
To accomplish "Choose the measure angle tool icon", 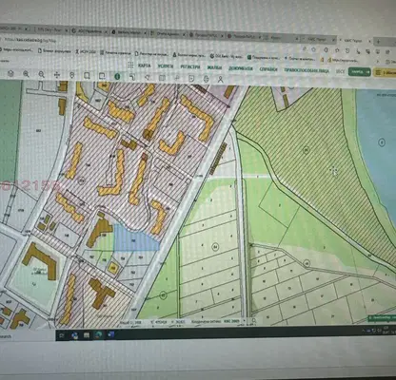I will point(132,77).
